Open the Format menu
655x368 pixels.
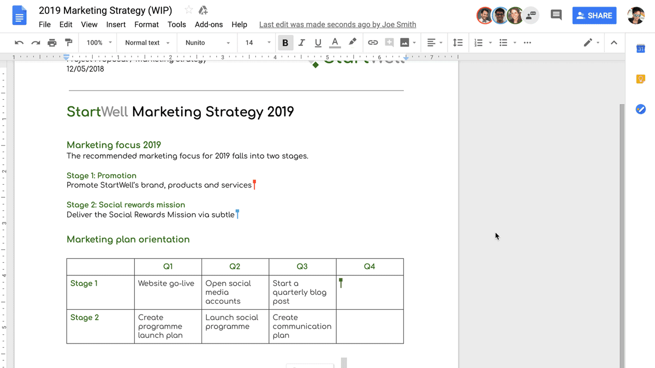click(x=146, y=24)
